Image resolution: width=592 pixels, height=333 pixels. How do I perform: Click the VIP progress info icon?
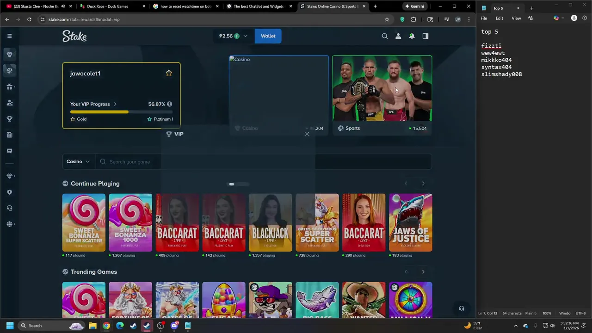169,104
